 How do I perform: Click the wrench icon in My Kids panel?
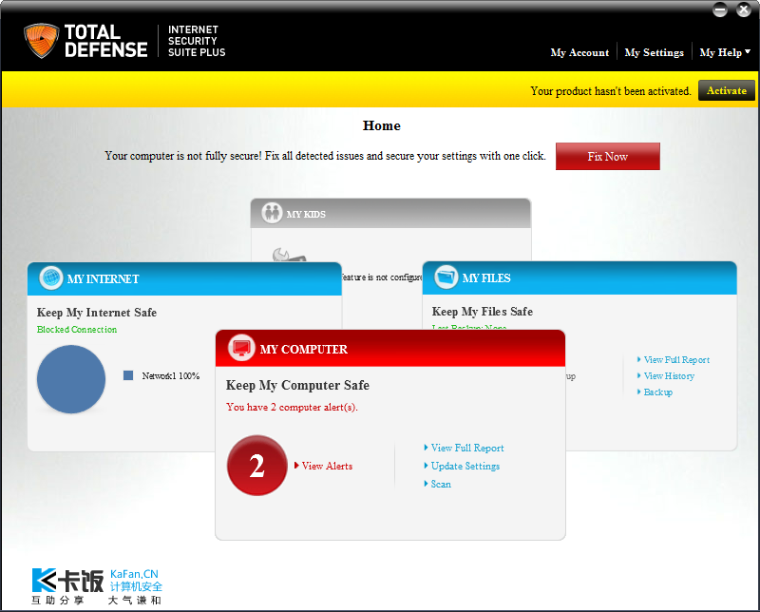click(x=289, y=255)
